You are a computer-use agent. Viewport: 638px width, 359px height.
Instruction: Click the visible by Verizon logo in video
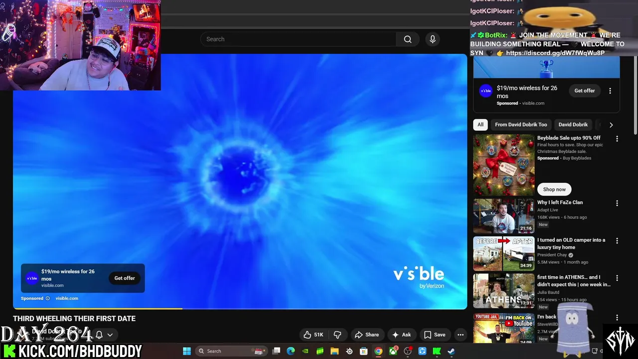[x=419, y=278]
